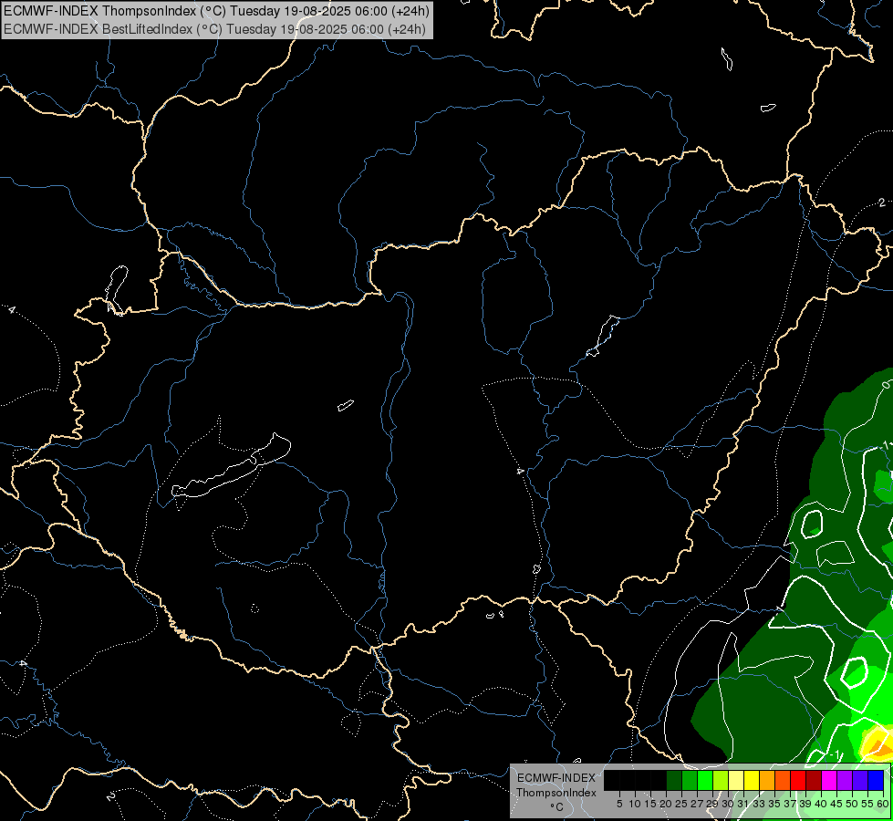Click the bright yellow 31–33 legend swatch
893x821 pixels.
pyautogui.click(x=752, y=780)
